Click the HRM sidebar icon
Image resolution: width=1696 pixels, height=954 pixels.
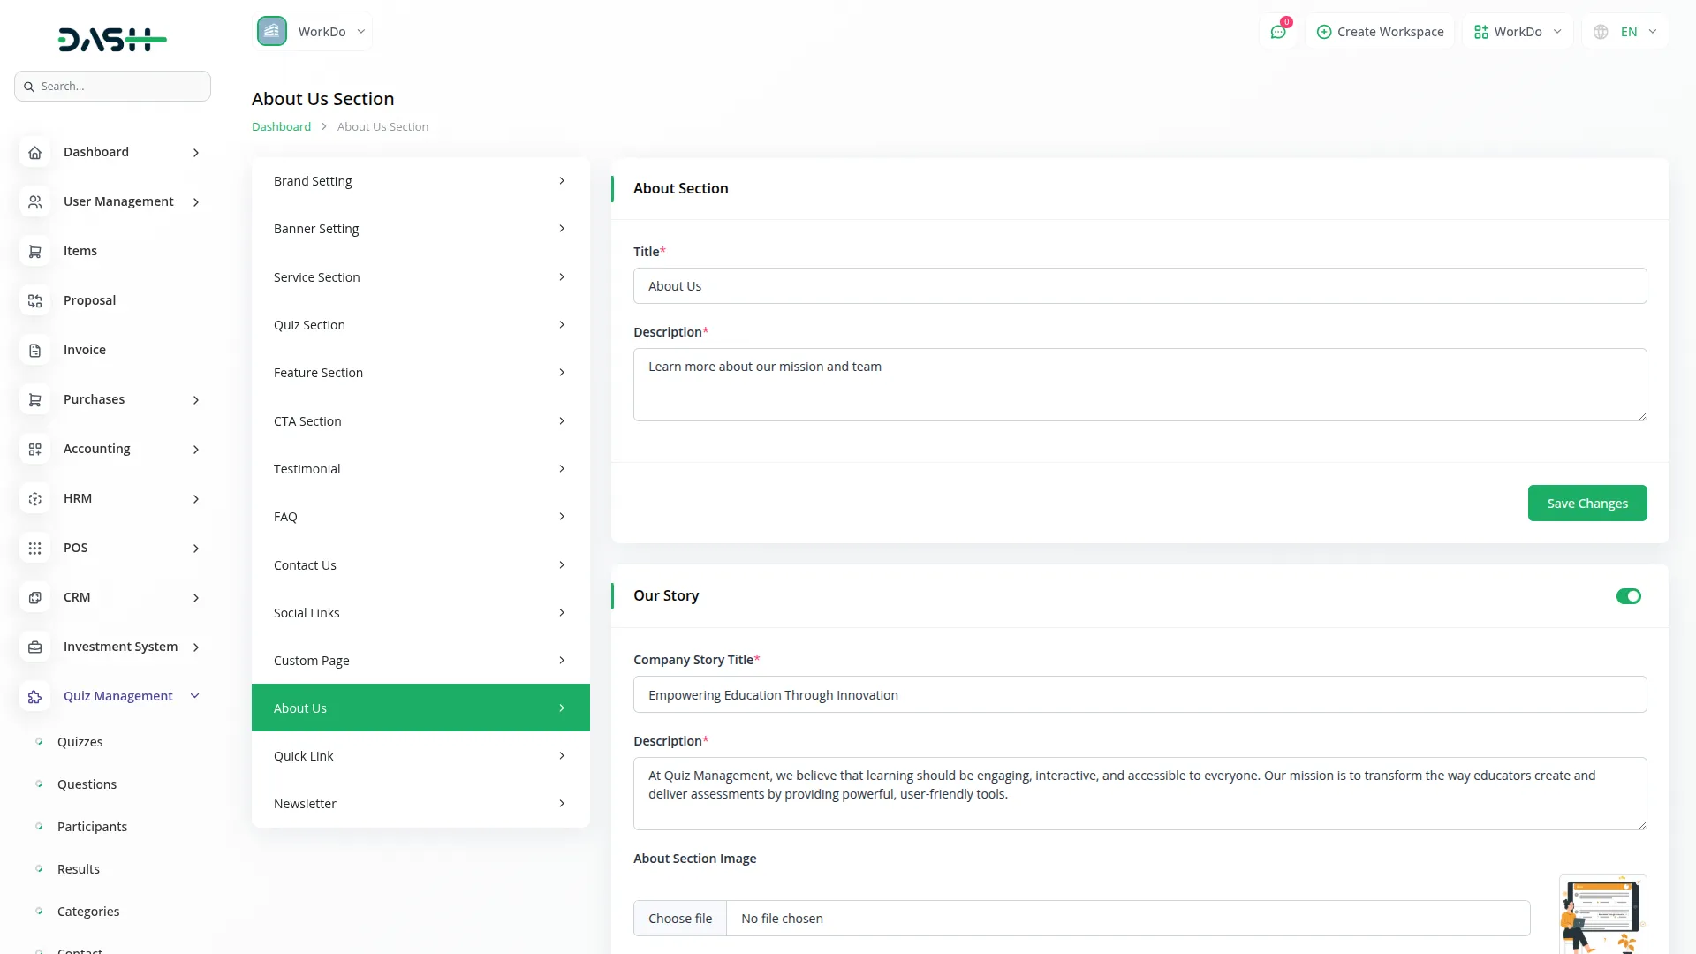pyautogui.click(x=34, y=499)
